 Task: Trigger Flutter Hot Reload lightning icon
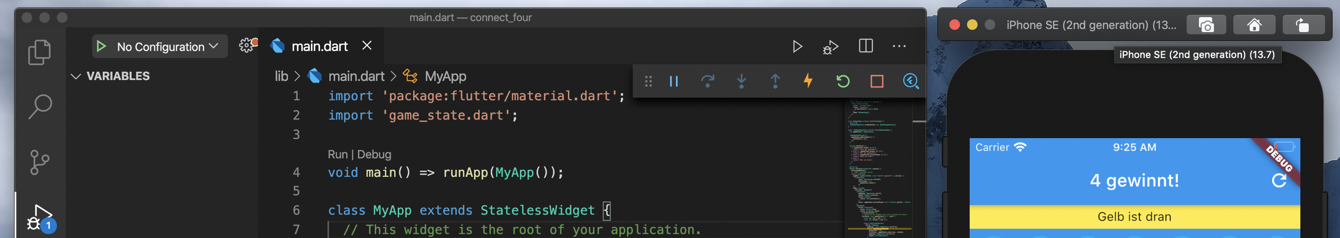tap(808, 81)
